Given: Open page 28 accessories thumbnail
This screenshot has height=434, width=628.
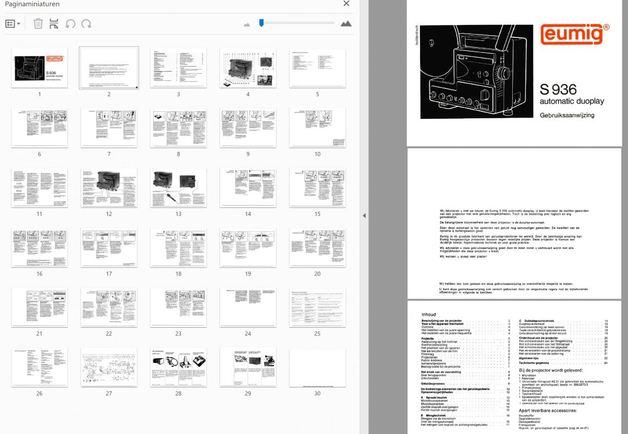Looking at the screenshot, I should pyautogui.click(x=178, y=367).
